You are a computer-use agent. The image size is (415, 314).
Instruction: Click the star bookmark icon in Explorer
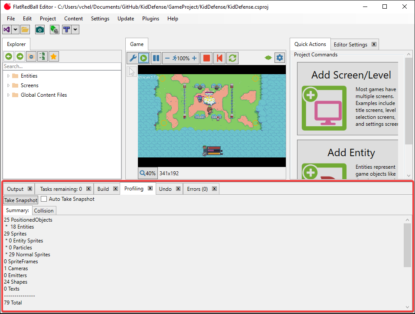(x=53, y=56)
